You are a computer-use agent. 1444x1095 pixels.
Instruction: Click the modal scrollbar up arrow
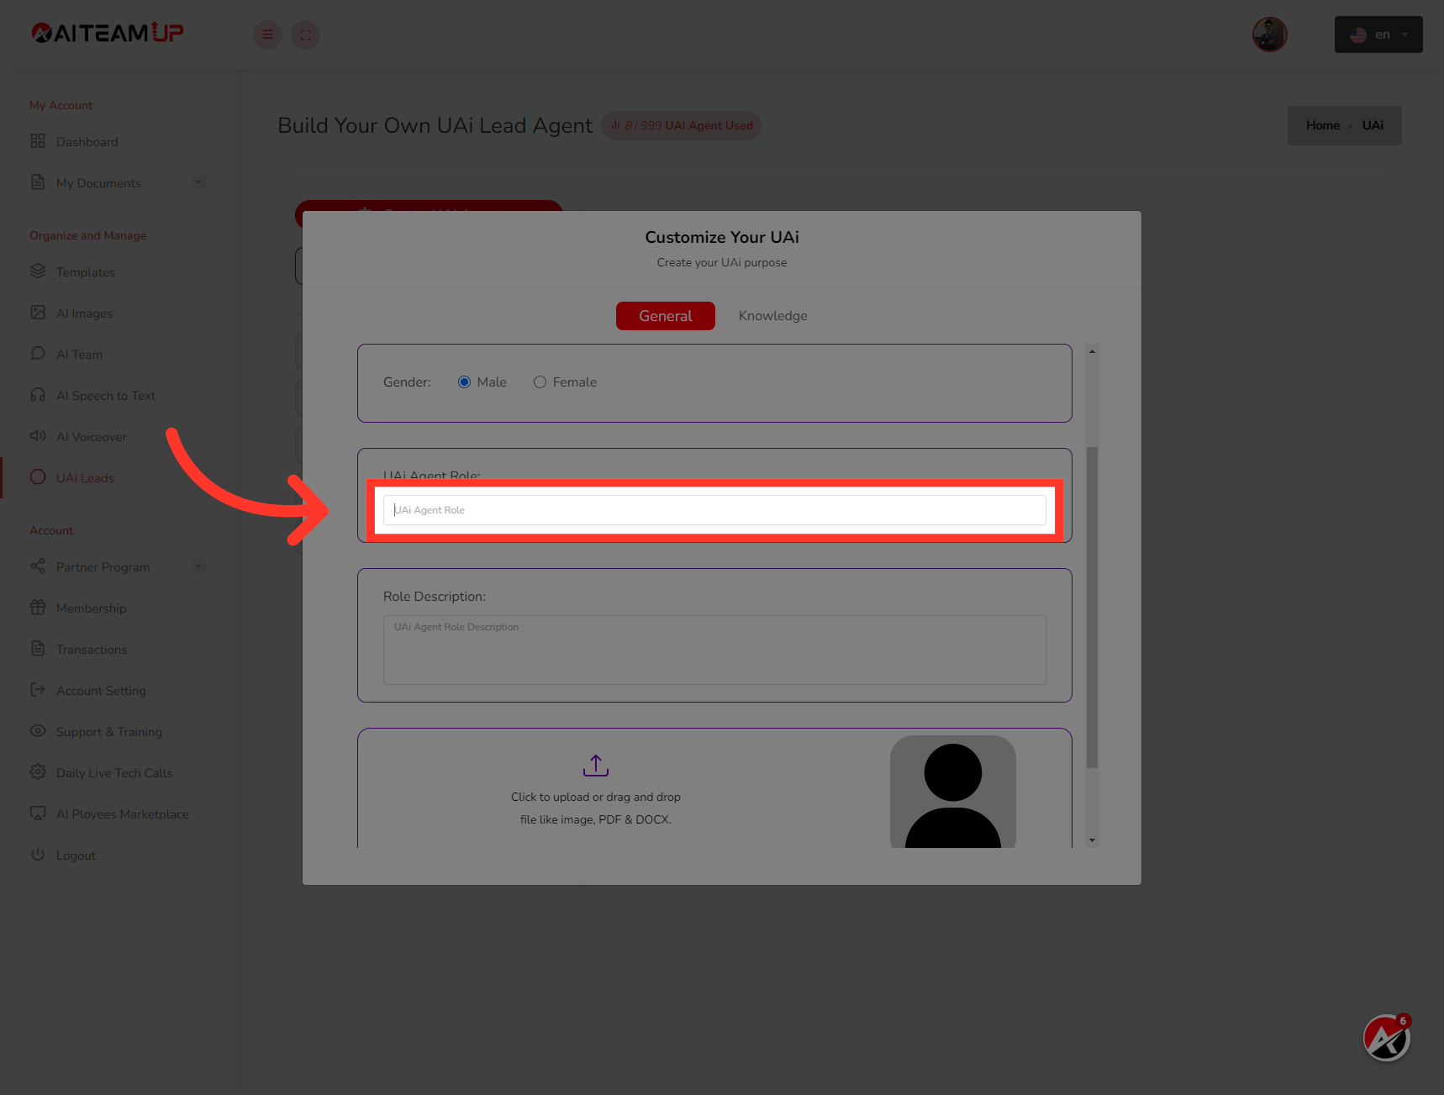pyautogui.click(x=1092, y=351)
